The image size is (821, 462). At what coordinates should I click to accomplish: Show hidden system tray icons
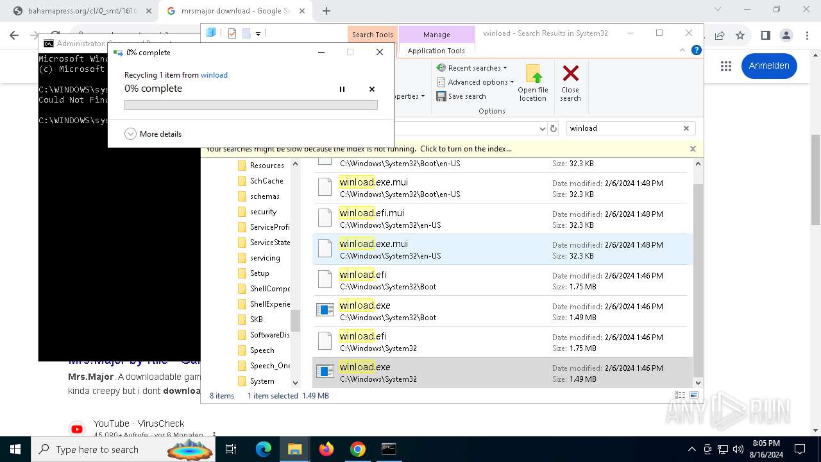coord(691,449)
